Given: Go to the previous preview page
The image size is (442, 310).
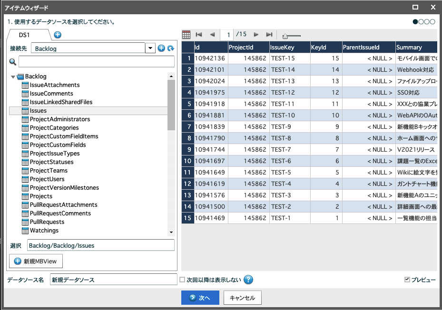Looking at the screenshot, I should click(x=212, y=35).
